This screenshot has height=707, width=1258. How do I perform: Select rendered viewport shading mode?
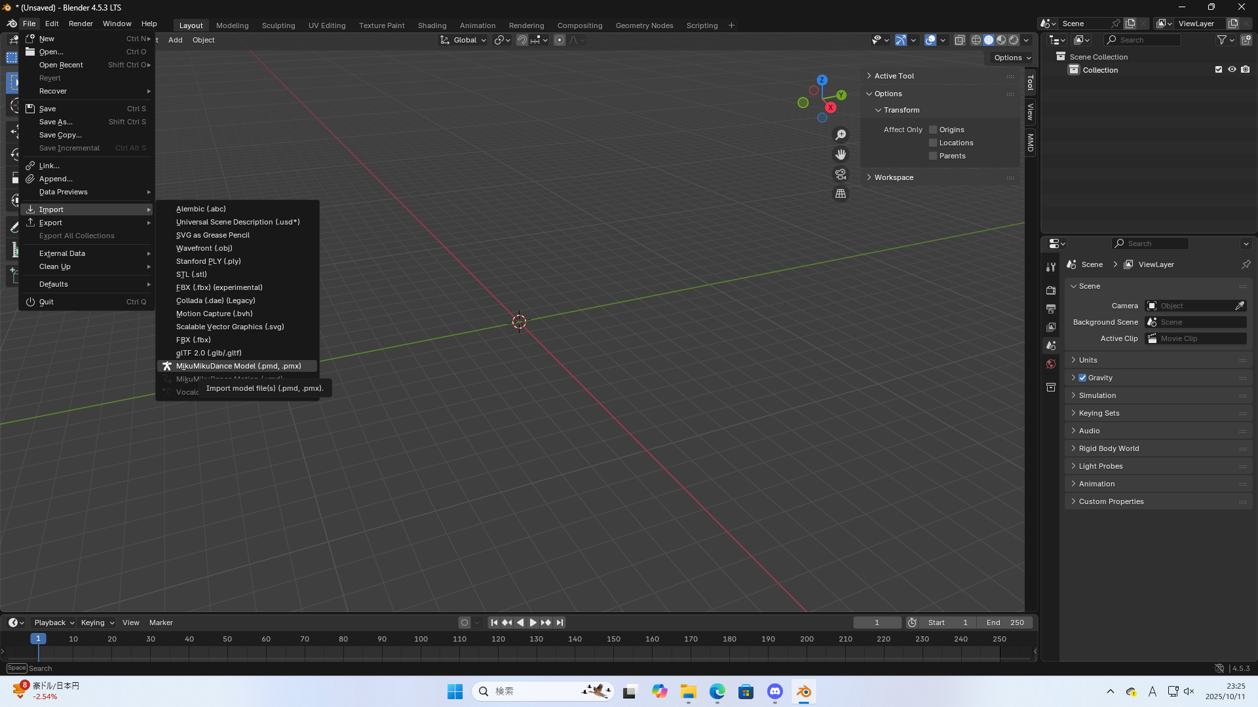(x=1014, y=40)
